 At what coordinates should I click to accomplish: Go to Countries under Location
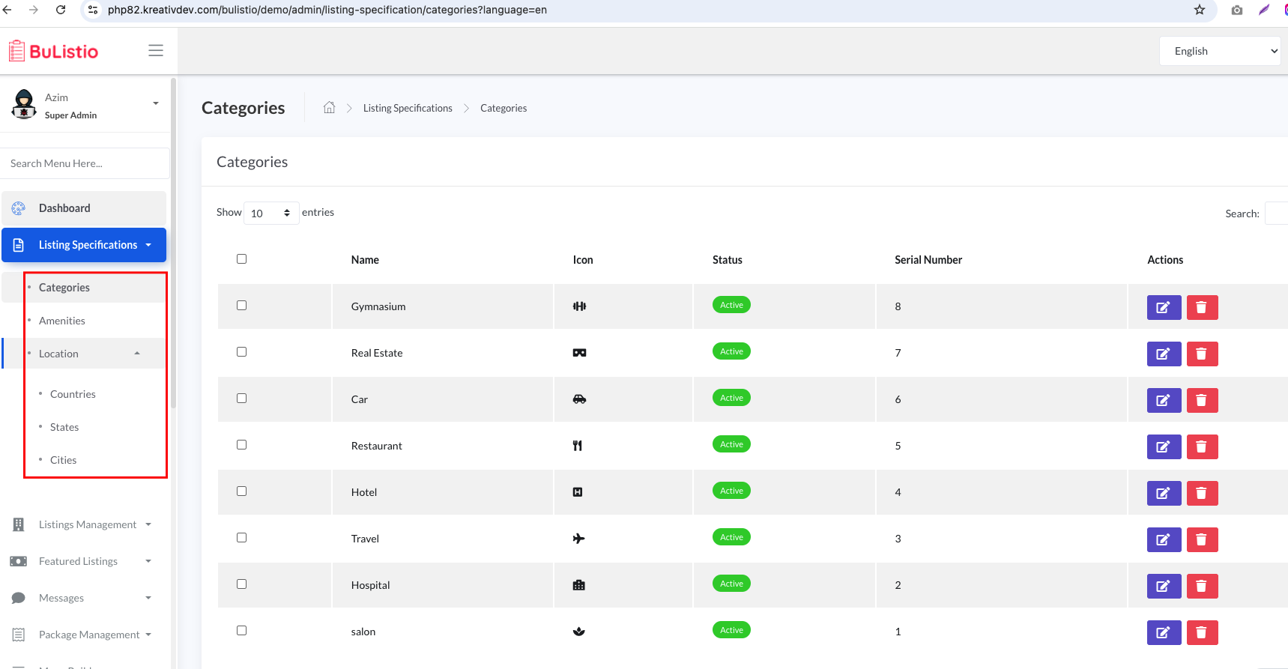(x=73, y=394)
